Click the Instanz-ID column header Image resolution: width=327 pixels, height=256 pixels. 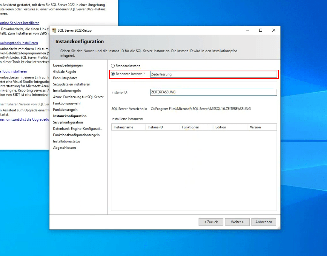pyautogui.click(x=162, y=127)
